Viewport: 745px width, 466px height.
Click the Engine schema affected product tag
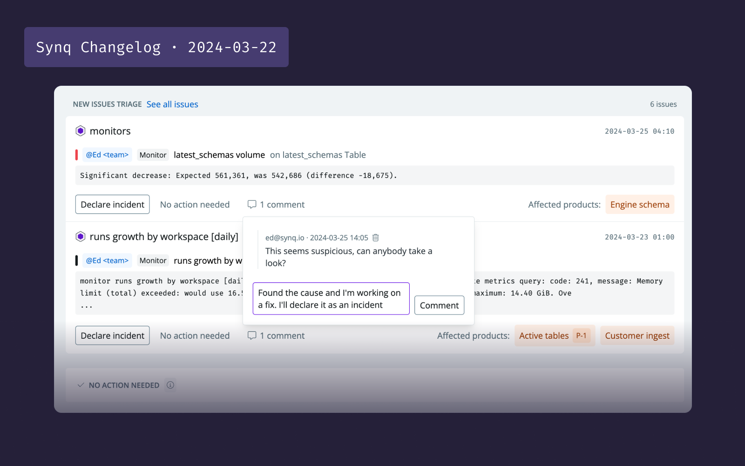(x=640, y=204)
